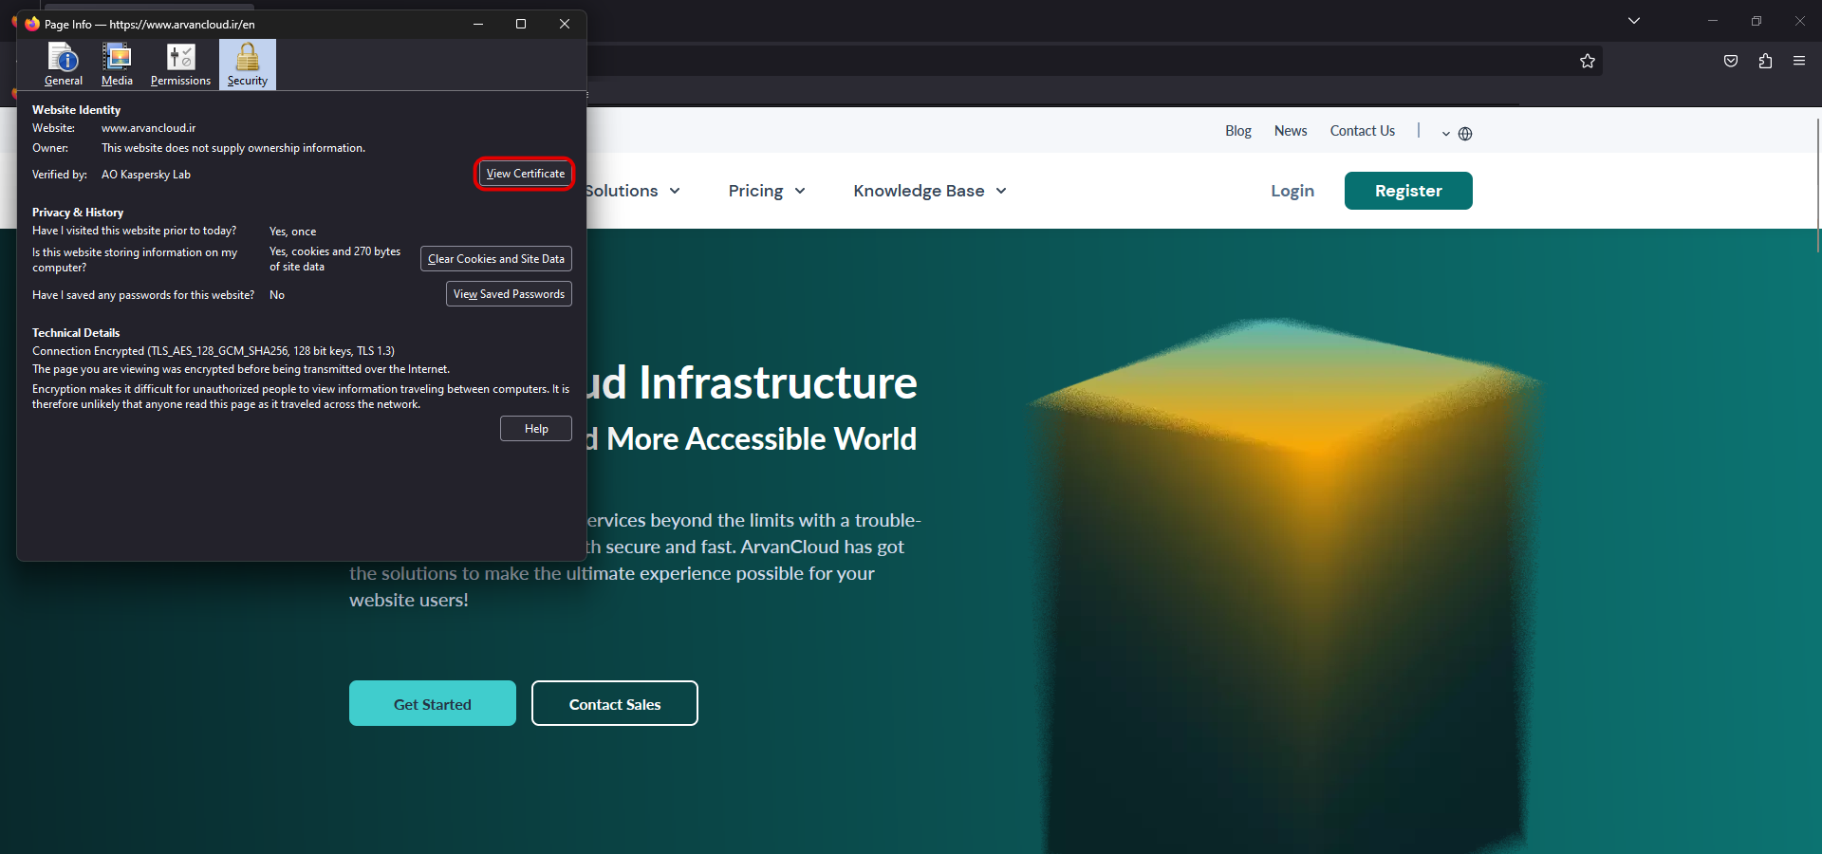Go to the Blog link
The image size is (1822, 854).
pos(1237,131)
